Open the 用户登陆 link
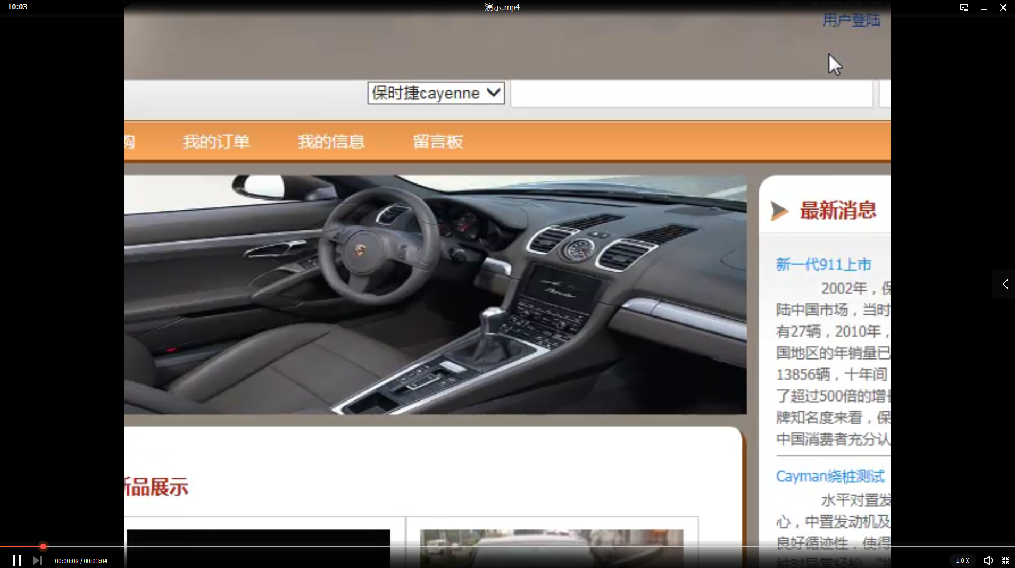Screen dimensions: 1015x568 click(851, 20)
